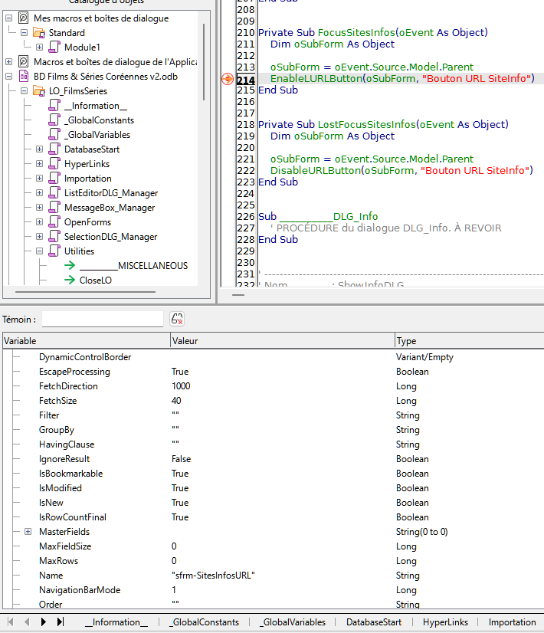Click the object catalog vertical scrollbar
This screenshot has height=633, width=544.
(204, 62)
